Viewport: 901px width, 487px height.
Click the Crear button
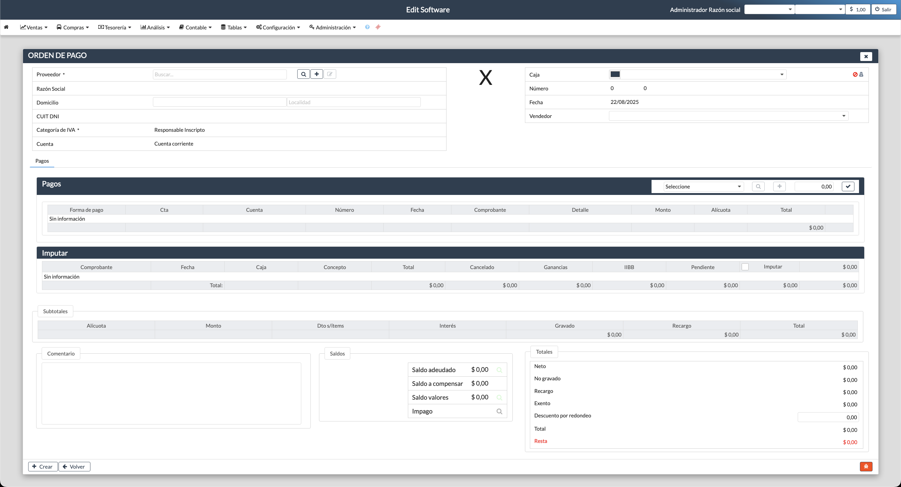coord(43,466)
